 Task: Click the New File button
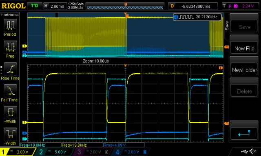244,49
